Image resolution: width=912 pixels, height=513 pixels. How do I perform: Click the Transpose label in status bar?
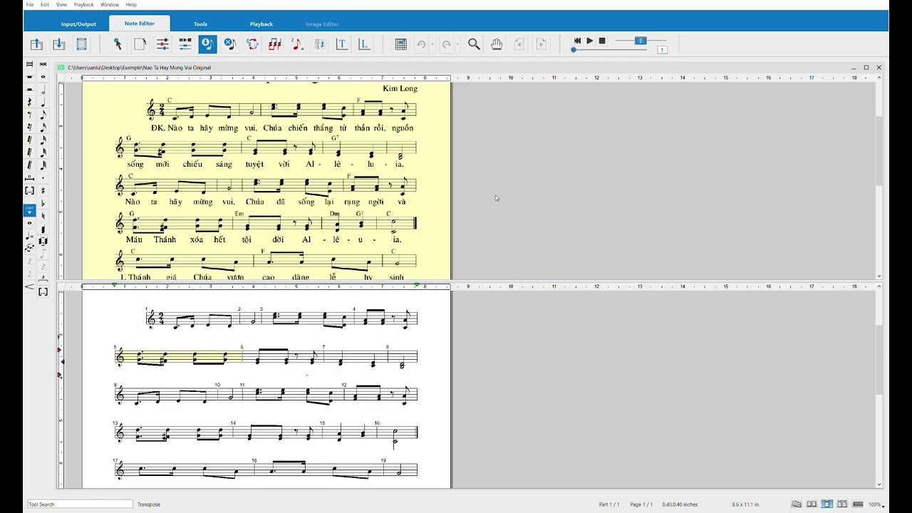pos(149,504)
